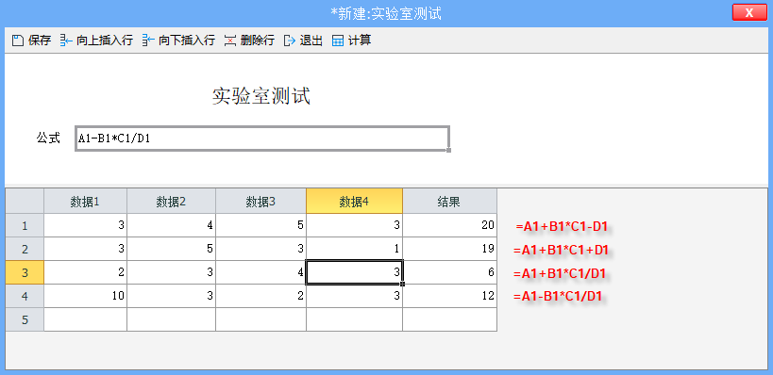The width and height of the screenshot is (773, 375).
Task: Click the selected row 3 数据4 cell
Action: coord(355,272)
